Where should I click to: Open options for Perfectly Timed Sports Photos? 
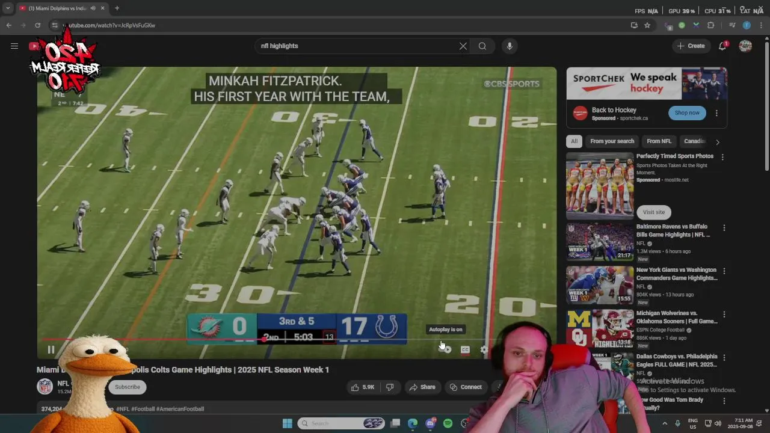click(x=722, y=157)
